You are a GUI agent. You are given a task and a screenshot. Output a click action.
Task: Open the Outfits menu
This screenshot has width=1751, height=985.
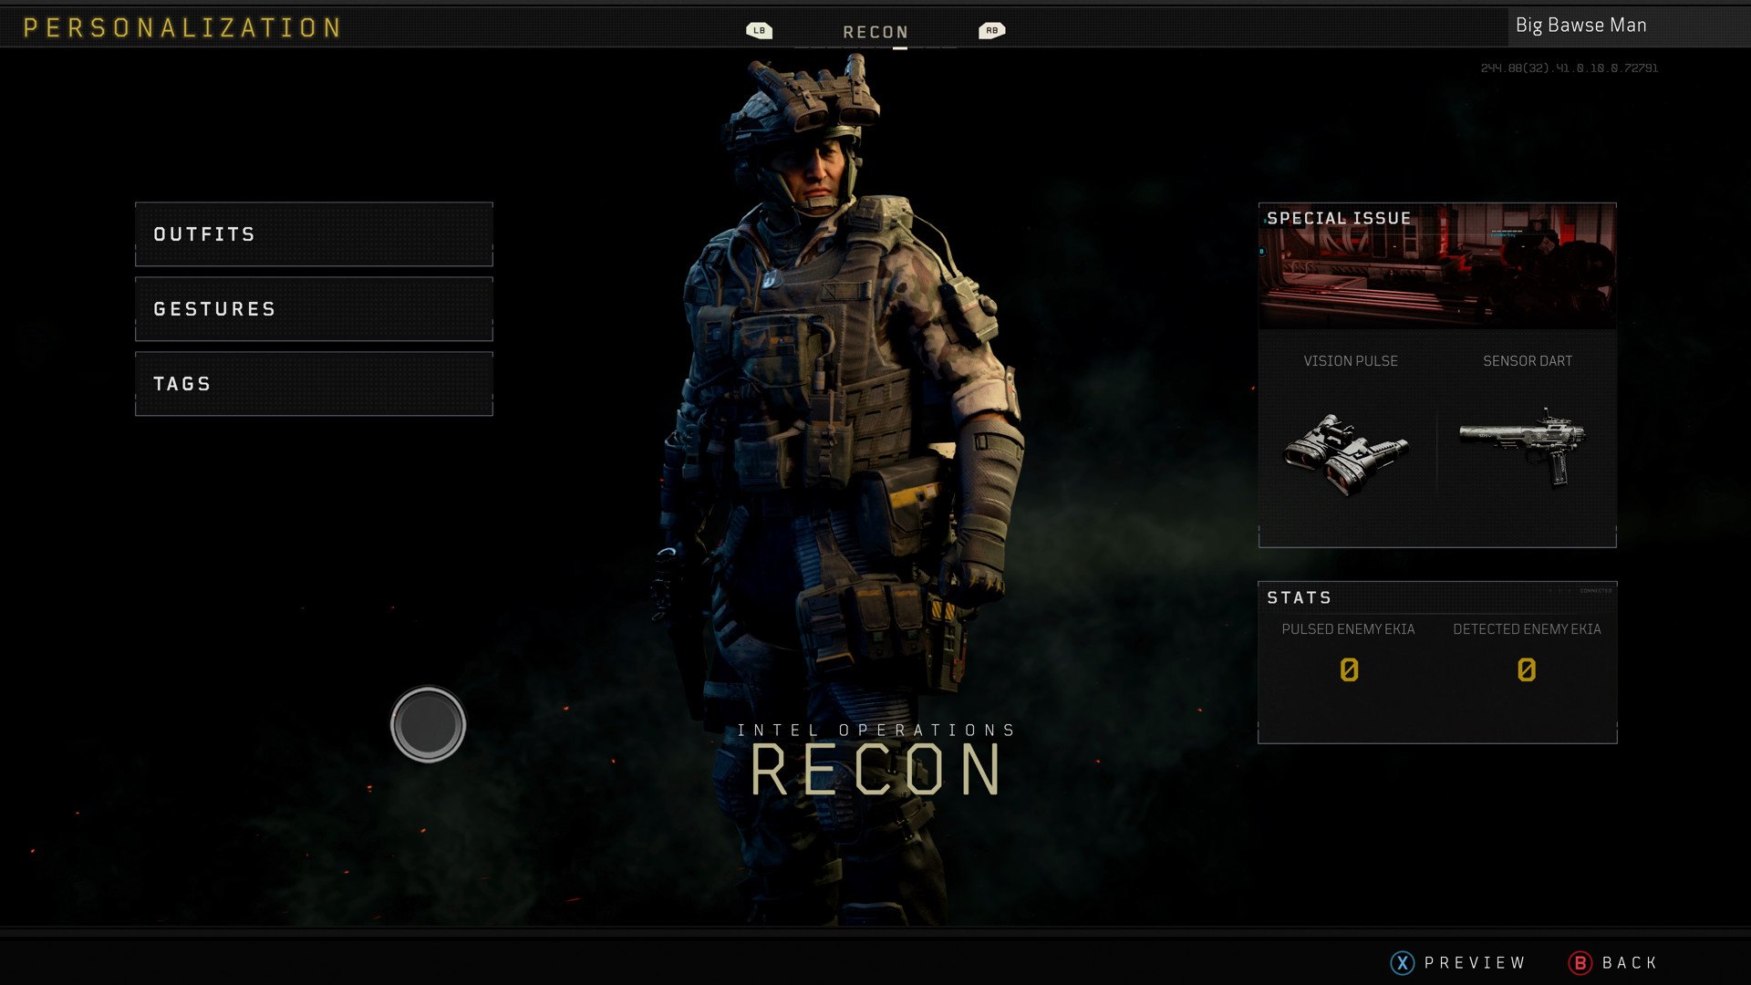pyautogui.click(x=314, y=234)
